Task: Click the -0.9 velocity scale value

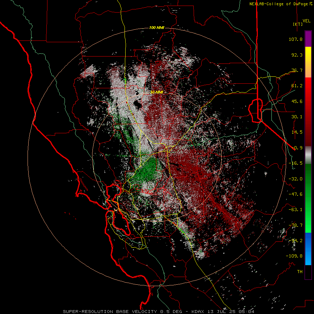Action: coord(297,148)
